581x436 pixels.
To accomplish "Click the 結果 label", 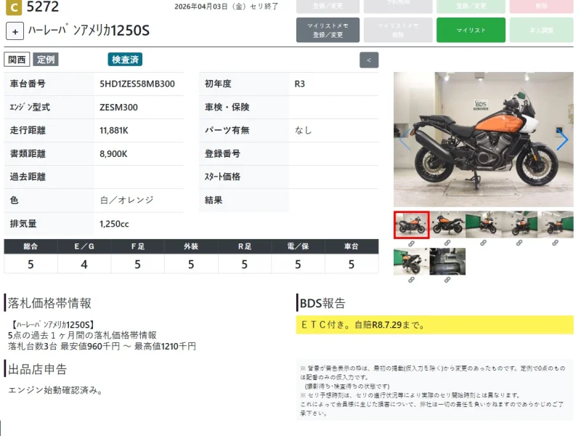I will tap(214, 201).
